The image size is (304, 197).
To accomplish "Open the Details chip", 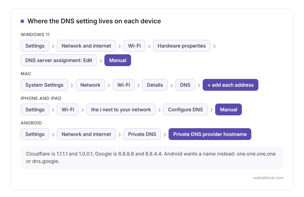I will tap(155, 85).
